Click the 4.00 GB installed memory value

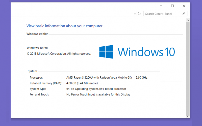[x=82, y=83]
